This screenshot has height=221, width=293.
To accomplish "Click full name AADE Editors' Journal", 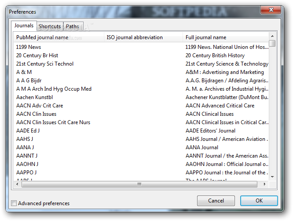I will click(210, 131).
